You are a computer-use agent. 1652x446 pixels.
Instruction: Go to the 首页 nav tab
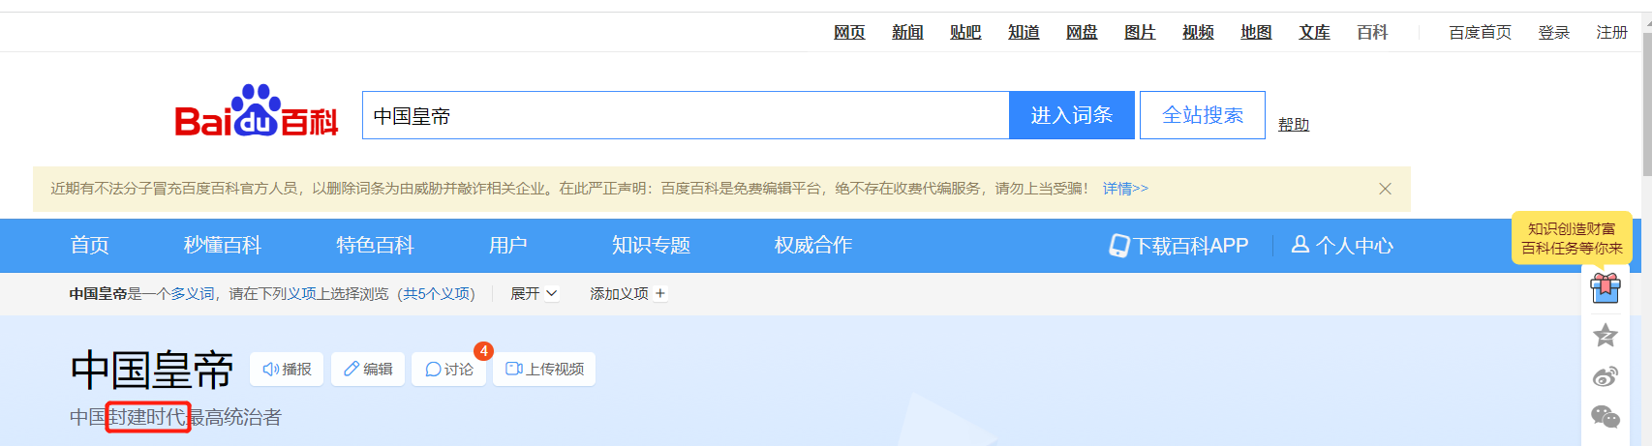pyautogui.click(x=90, y=246)
